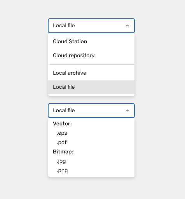Click the empty gray area below the .png list
185x199 pixels.
tap(91, 188)
